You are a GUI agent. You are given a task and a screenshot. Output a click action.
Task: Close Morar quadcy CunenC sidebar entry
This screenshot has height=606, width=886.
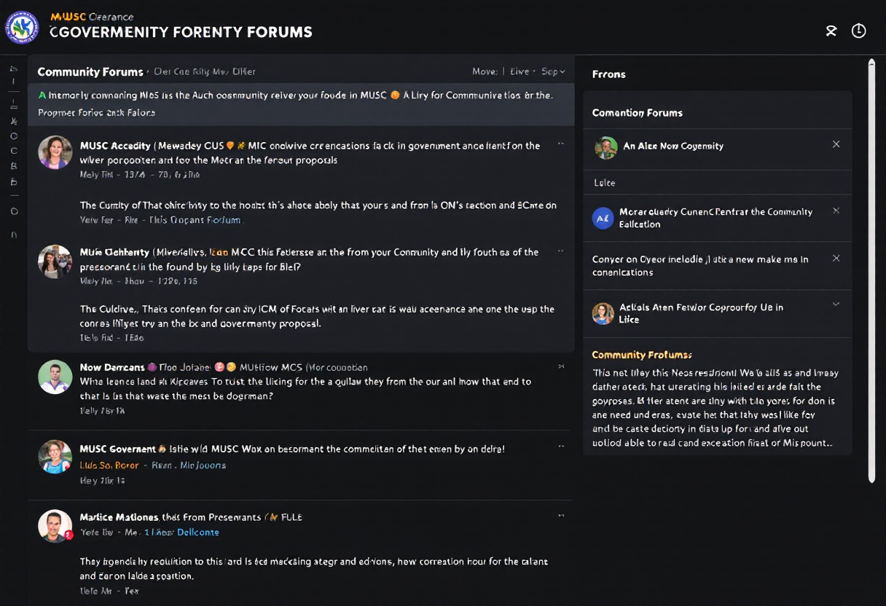tap(836, 210)
